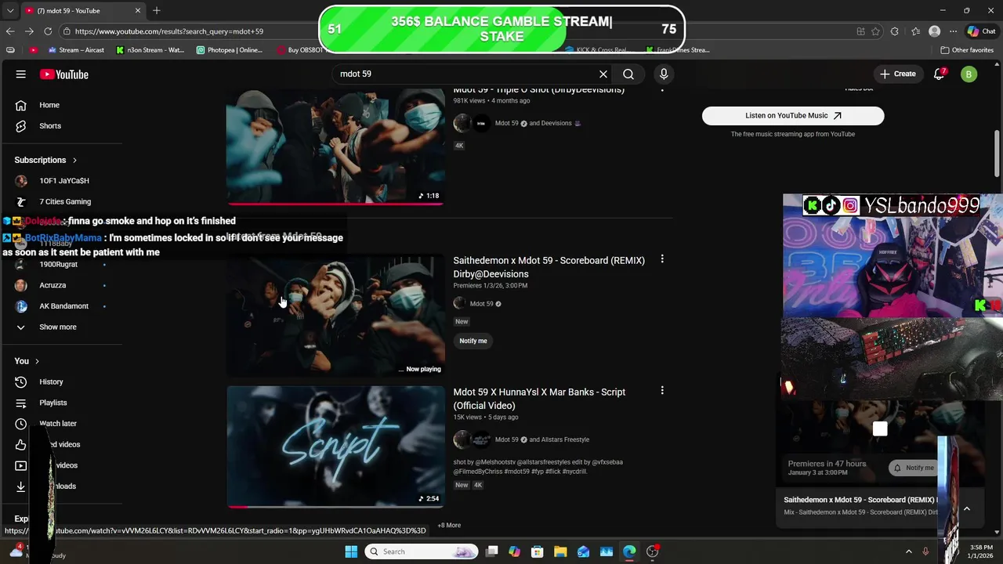The width and height of the screenshot is (1003, 564).
Task: Open browser profile avatar
Action: pyautogui.click(x=934, y=31)
